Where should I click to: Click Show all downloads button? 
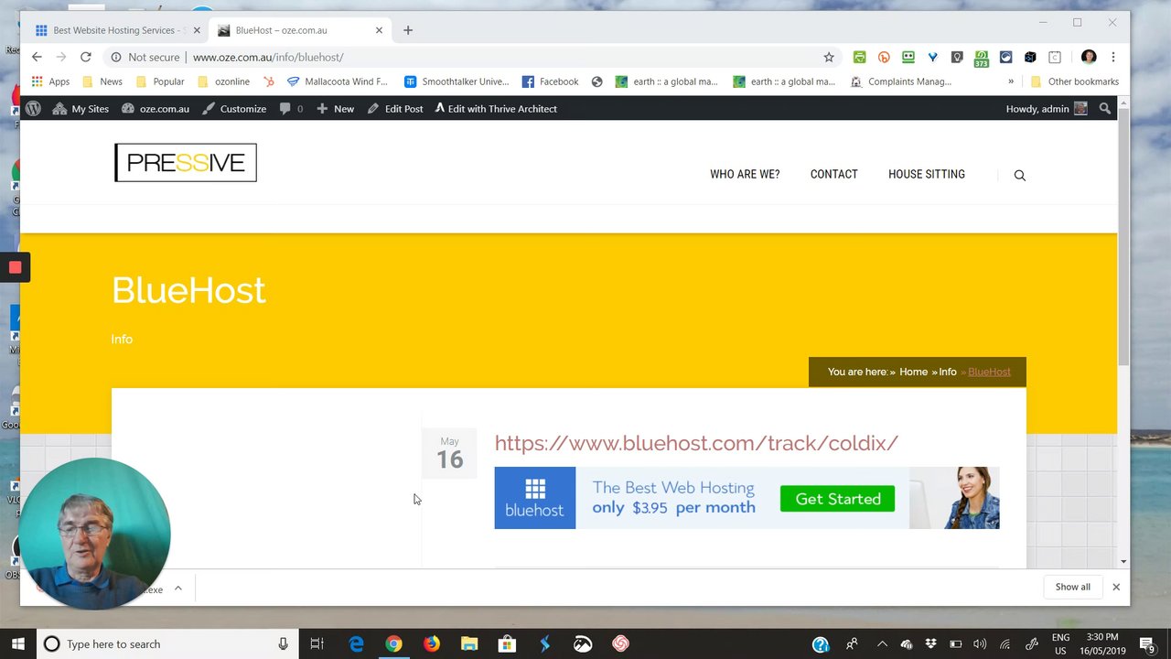pyautogui.click(x=1072, y=587)
